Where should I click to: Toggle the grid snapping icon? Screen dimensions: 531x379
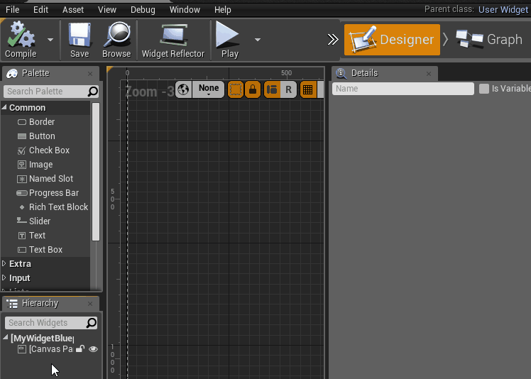pyautogui.click(x=308, y=89)
